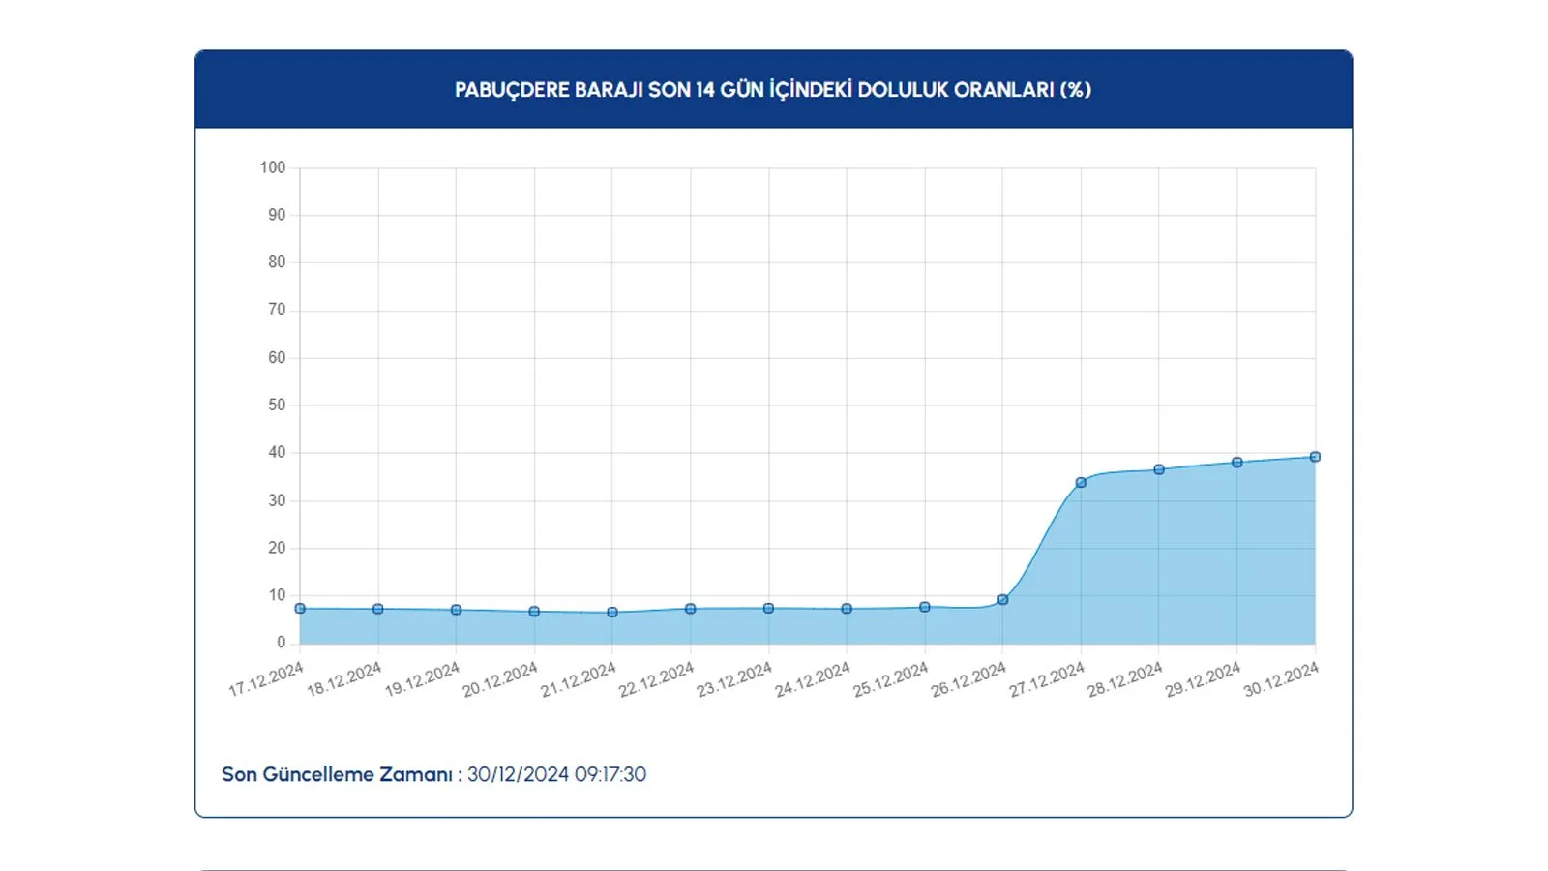Click the timestamp '30/12/2024 09:17:30'
Screen dimensions: 1548x871
[x=557, y=775]
